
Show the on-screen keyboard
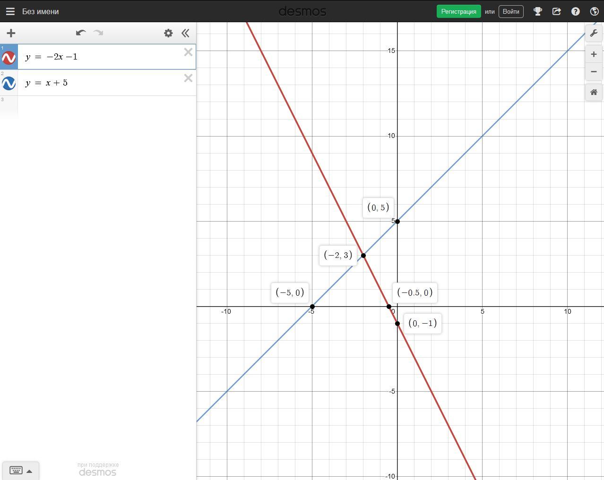16,471
